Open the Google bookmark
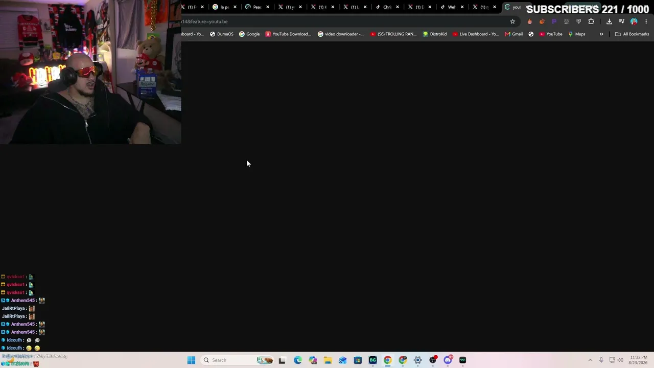The width and height of the screenshot is (654, 368). (x=249, y=34)
